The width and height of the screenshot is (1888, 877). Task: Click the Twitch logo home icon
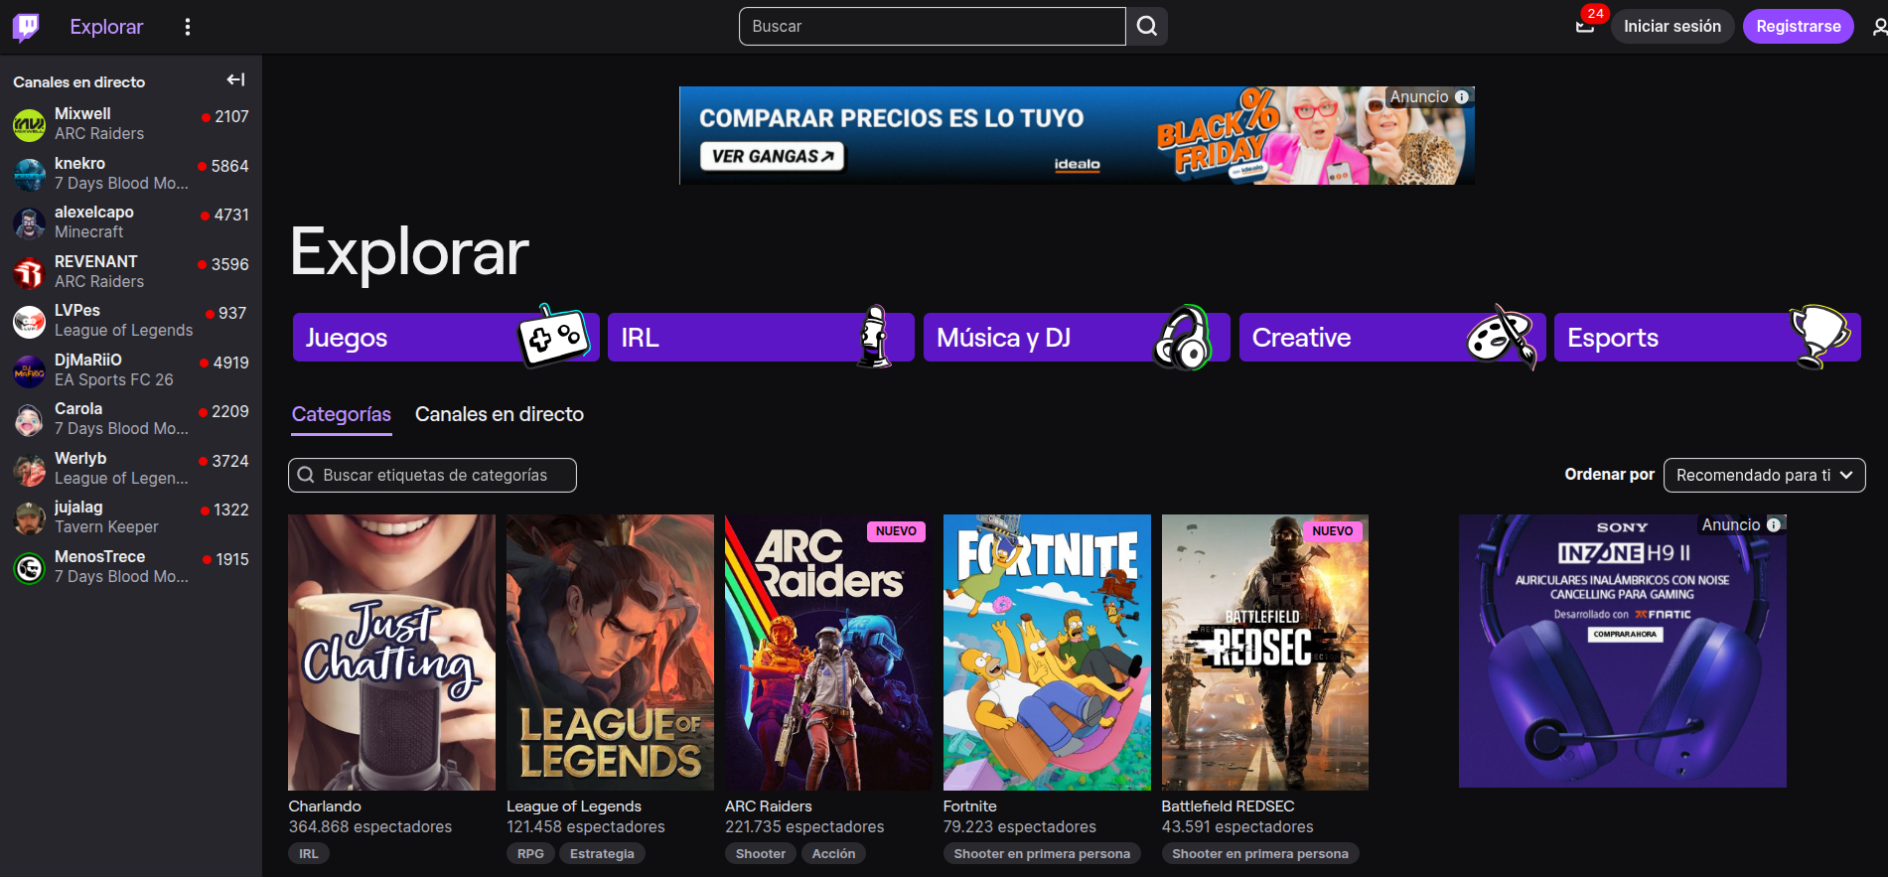click(26, 27)
